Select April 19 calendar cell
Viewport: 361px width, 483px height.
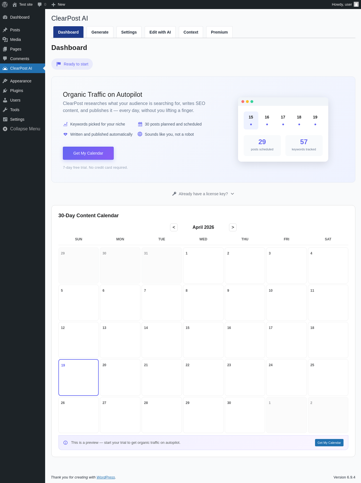coord(78,377)
